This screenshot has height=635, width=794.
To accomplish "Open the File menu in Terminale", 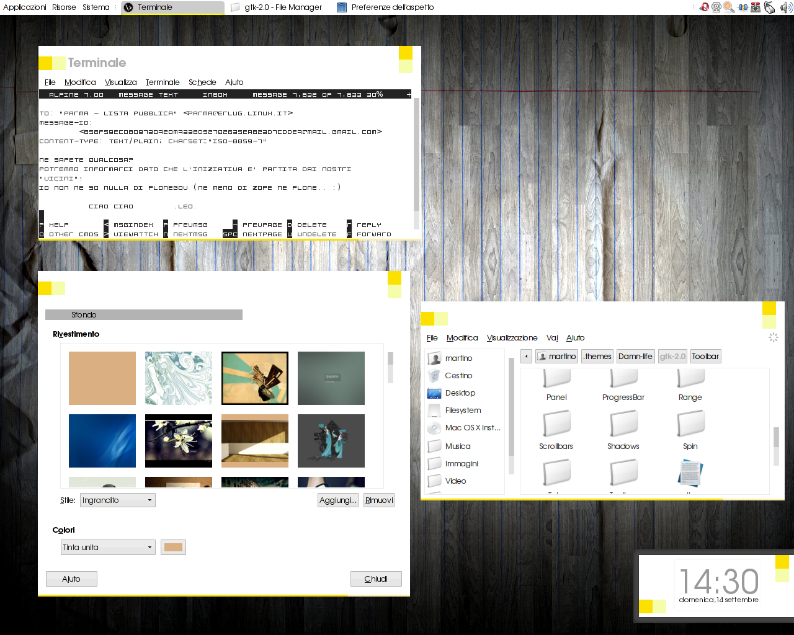I will (50, 82).
